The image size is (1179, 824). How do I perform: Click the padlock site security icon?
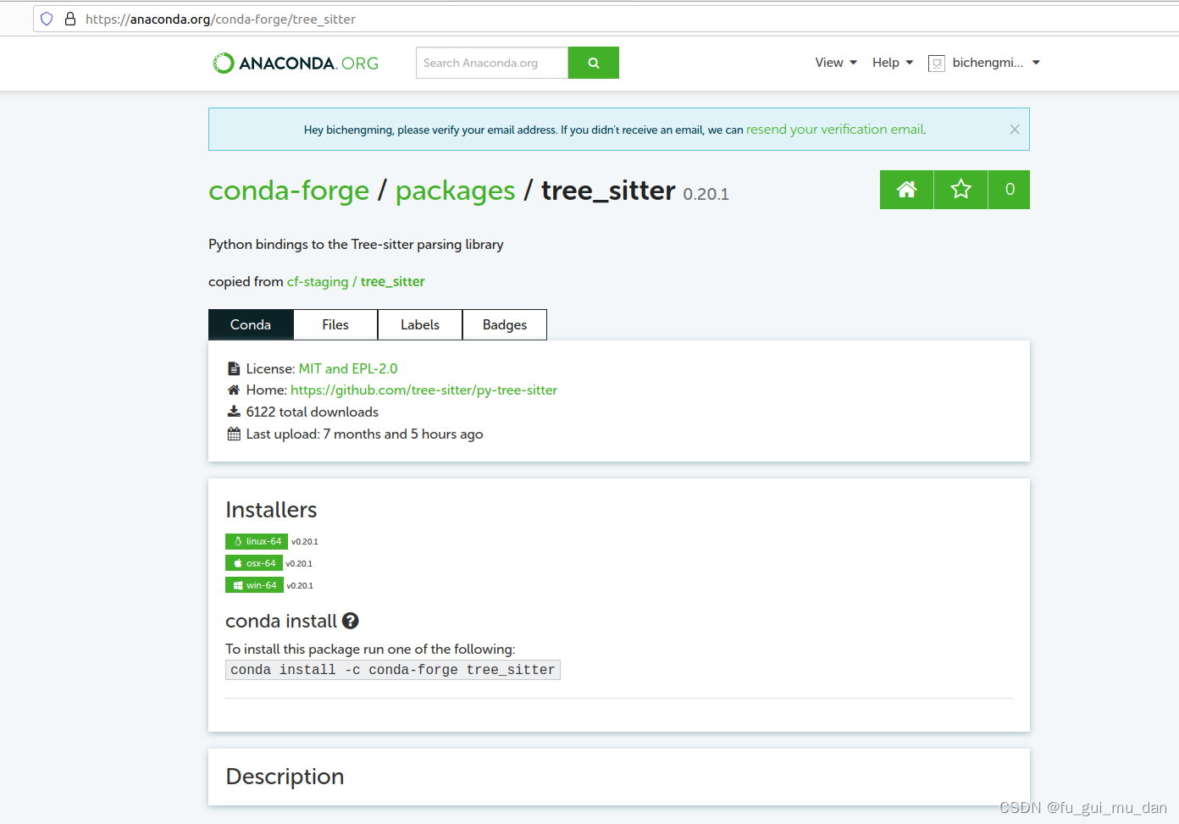click(70, 19)
